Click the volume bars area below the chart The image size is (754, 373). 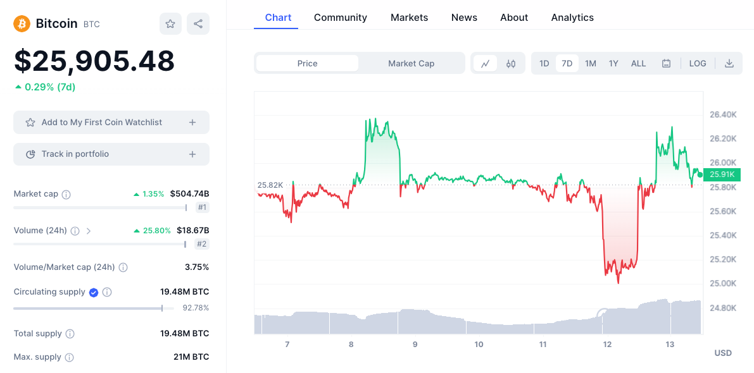pos(477,317)
